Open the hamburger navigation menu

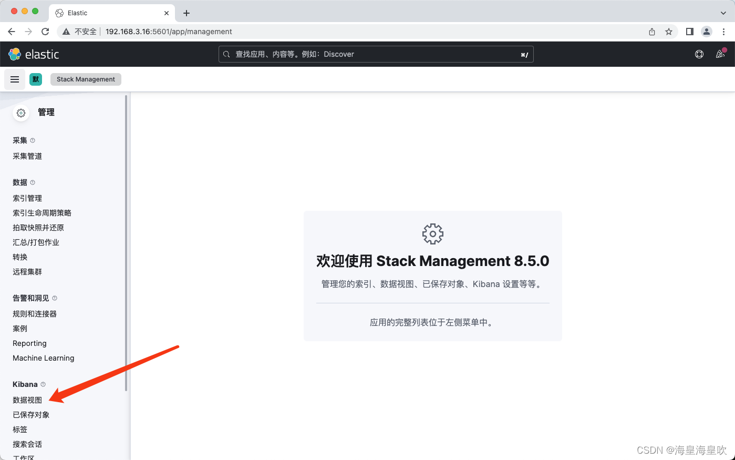click(x=15, y=79)
